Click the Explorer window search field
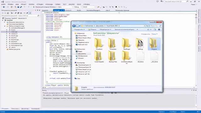This screenshot has height=113, width=201. point(155,26)
